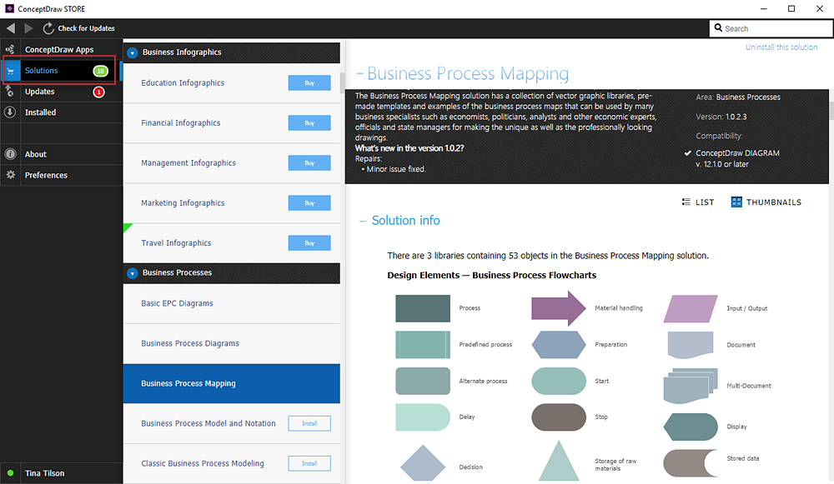The height and width of the screenshot is (484, 834).
Task: Collapse the Business Processes section
Action: pyautogui.click(x=133, y=273)
